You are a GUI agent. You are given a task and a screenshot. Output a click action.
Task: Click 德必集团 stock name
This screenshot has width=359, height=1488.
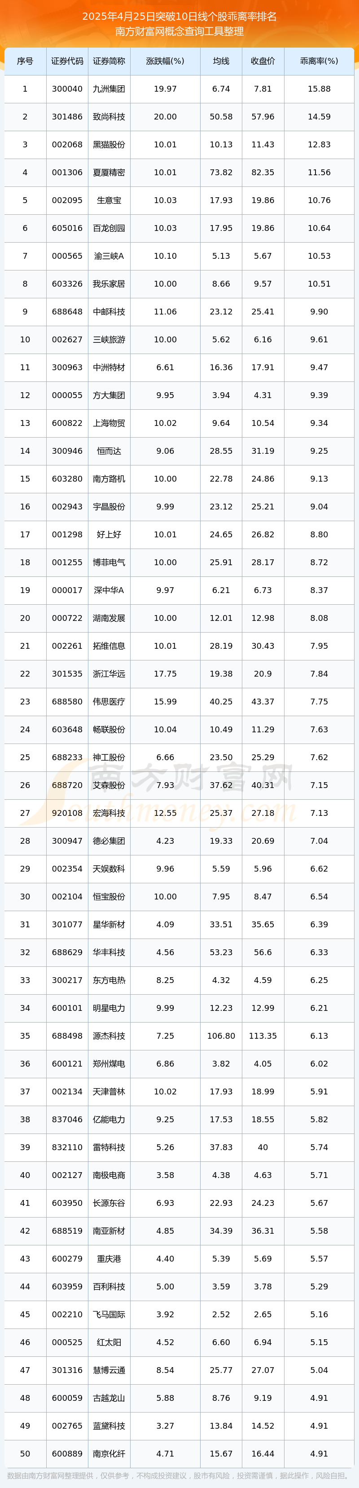click(x=109, y=841)
